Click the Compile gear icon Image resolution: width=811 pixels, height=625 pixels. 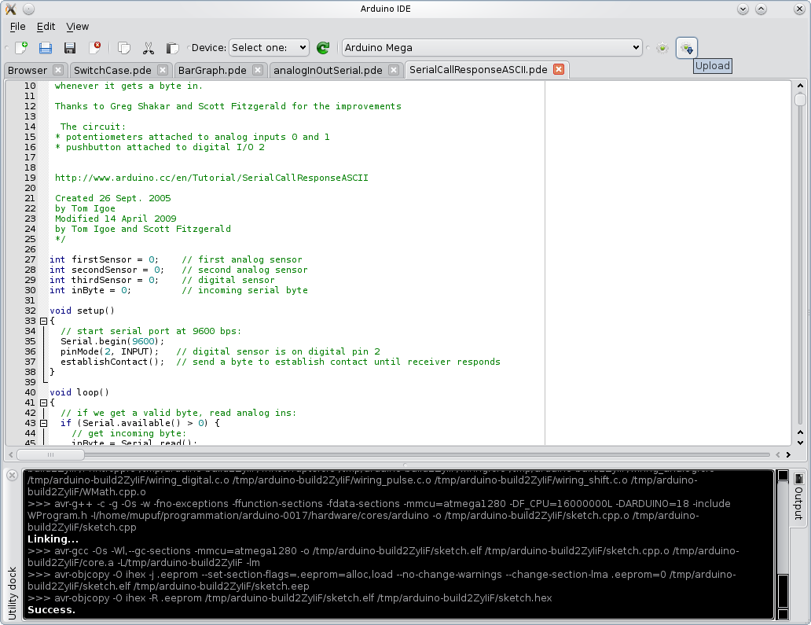(662, 48)
